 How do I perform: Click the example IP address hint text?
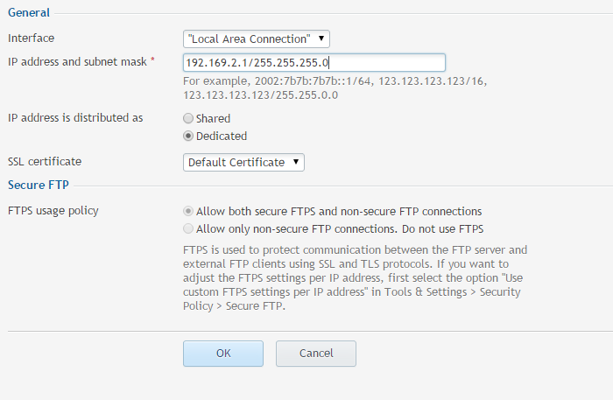(x=335, y=88)
